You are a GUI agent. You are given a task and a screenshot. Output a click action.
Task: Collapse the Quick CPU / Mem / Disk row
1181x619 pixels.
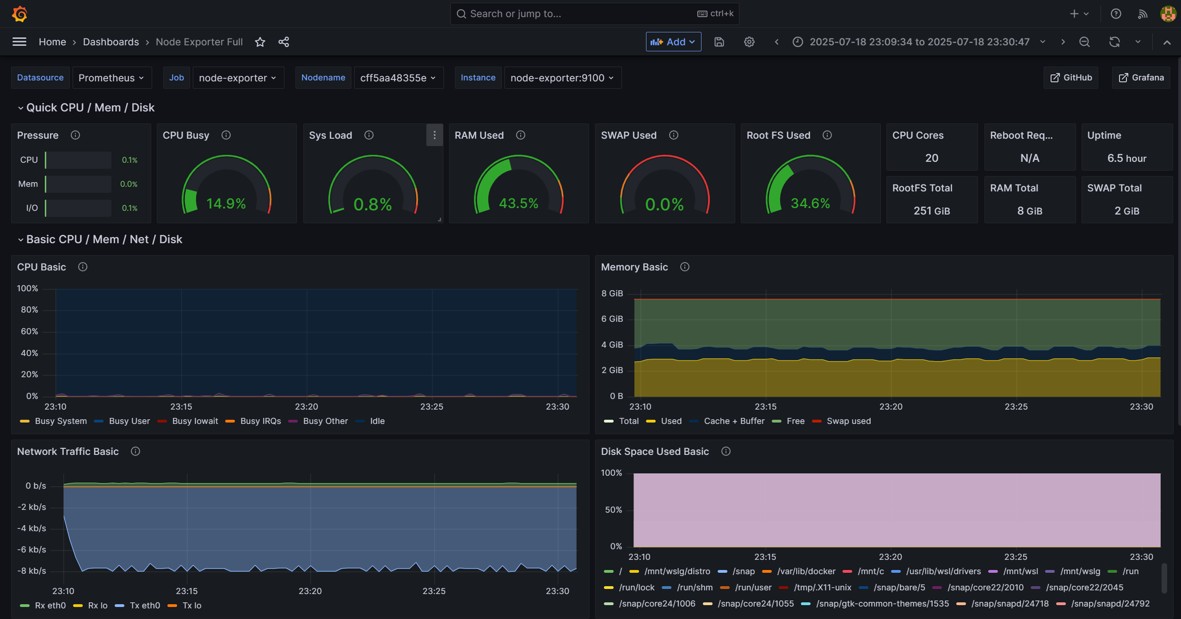click(x=20, y=108)
